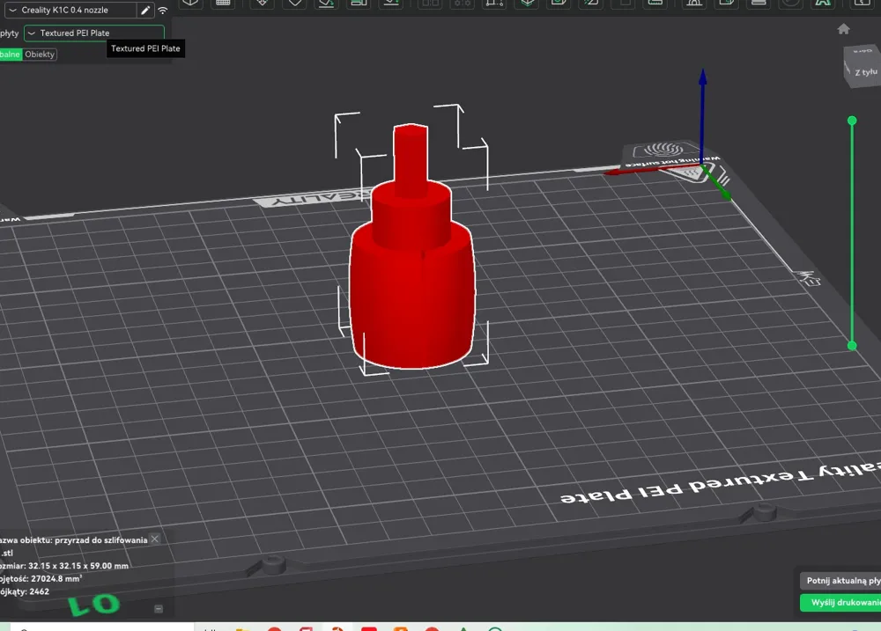Click the pencil icon to edit printer preset

click(145, 10)
